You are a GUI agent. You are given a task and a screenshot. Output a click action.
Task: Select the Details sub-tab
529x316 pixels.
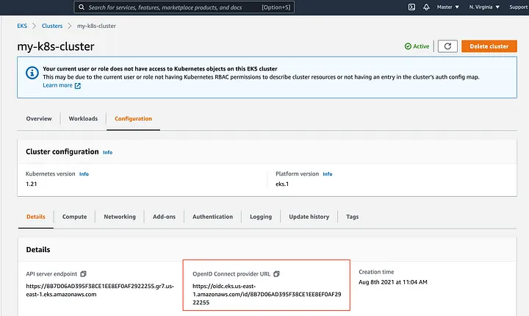pyautogui.click(x=36, y=217)
